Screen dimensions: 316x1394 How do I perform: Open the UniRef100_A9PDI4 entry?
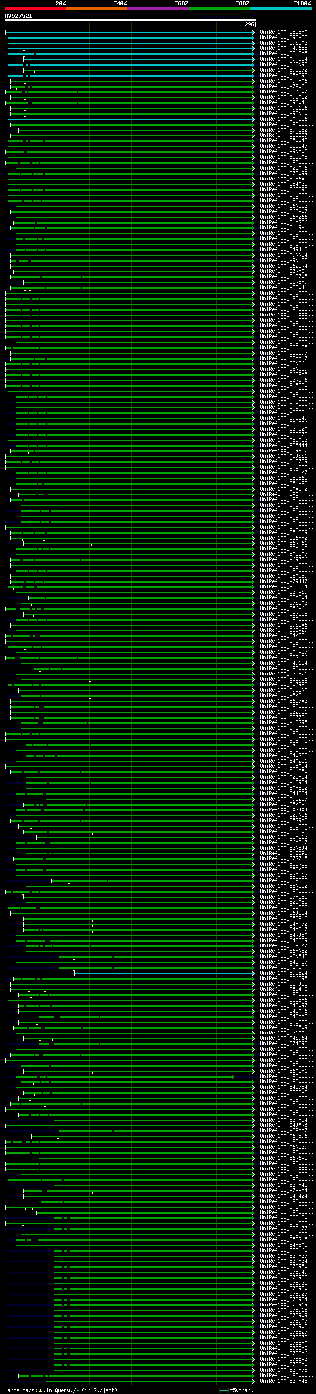point(283,59)
